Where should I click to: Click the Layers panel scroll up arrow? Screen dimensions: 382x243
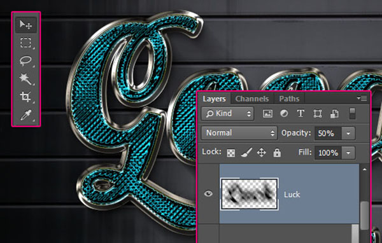[x=364, y=169]
